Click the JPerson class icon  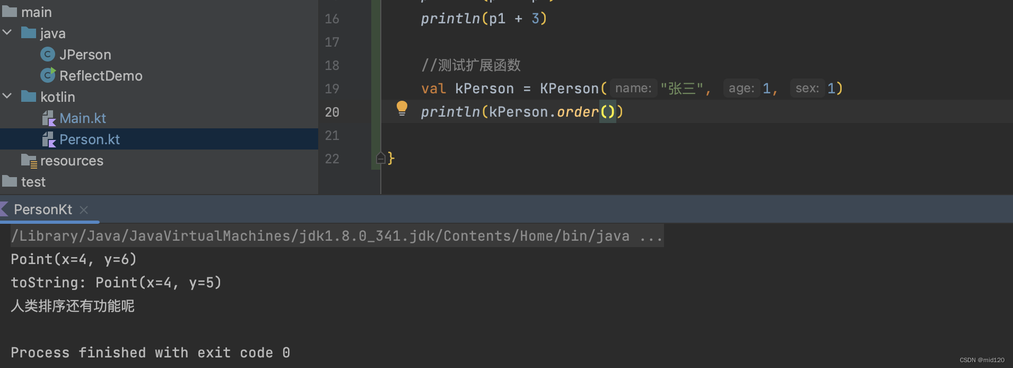48,54
